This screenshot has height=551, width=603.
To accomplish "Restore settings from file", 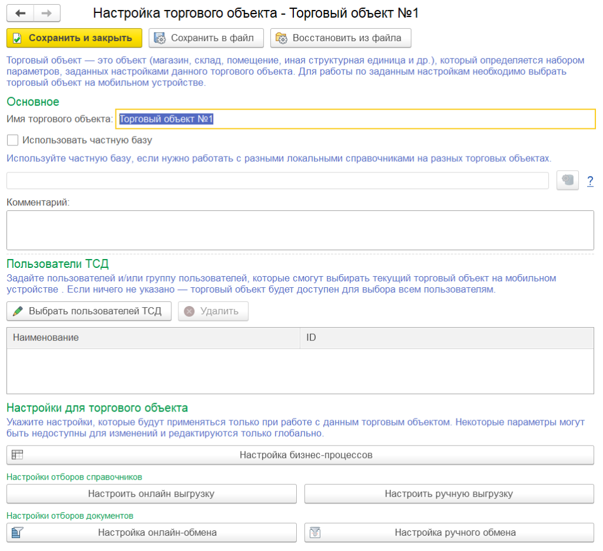I will pos(340,38).
